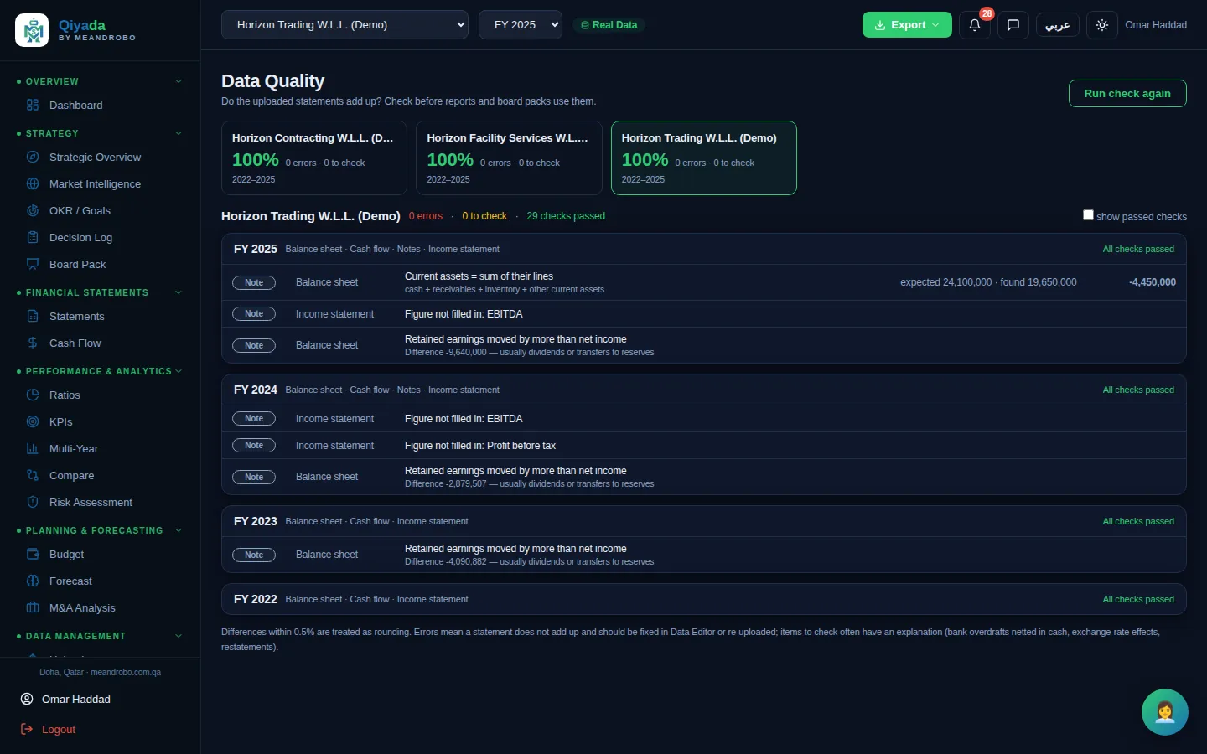
Task: Click the Board Pack presentation icon
Action: pyautogui.click(x=33, y=265)
